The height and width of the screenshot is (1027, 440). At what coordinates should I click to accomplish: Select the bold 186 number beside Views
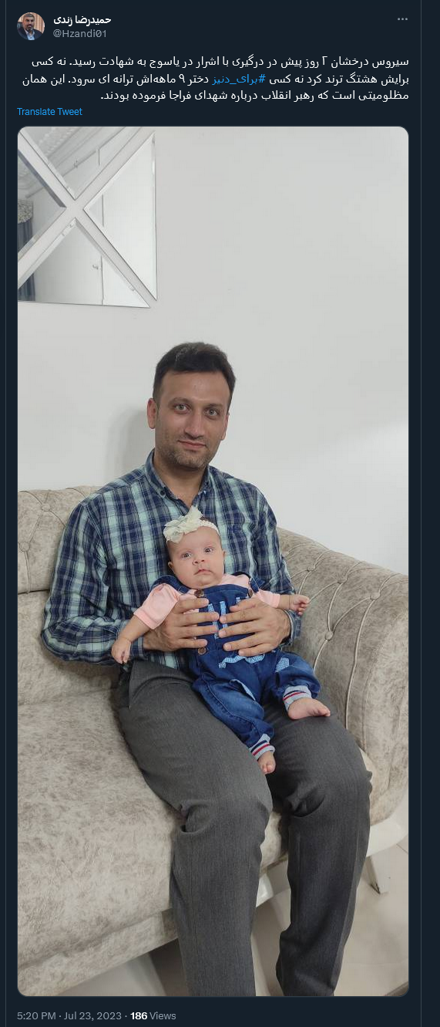coord(139,1015)
